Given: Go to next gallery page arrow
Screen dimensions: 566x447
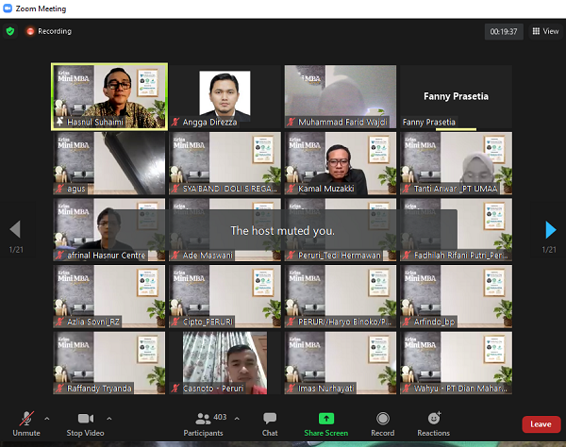Looking at the screenshot, I should coord(551,230).
